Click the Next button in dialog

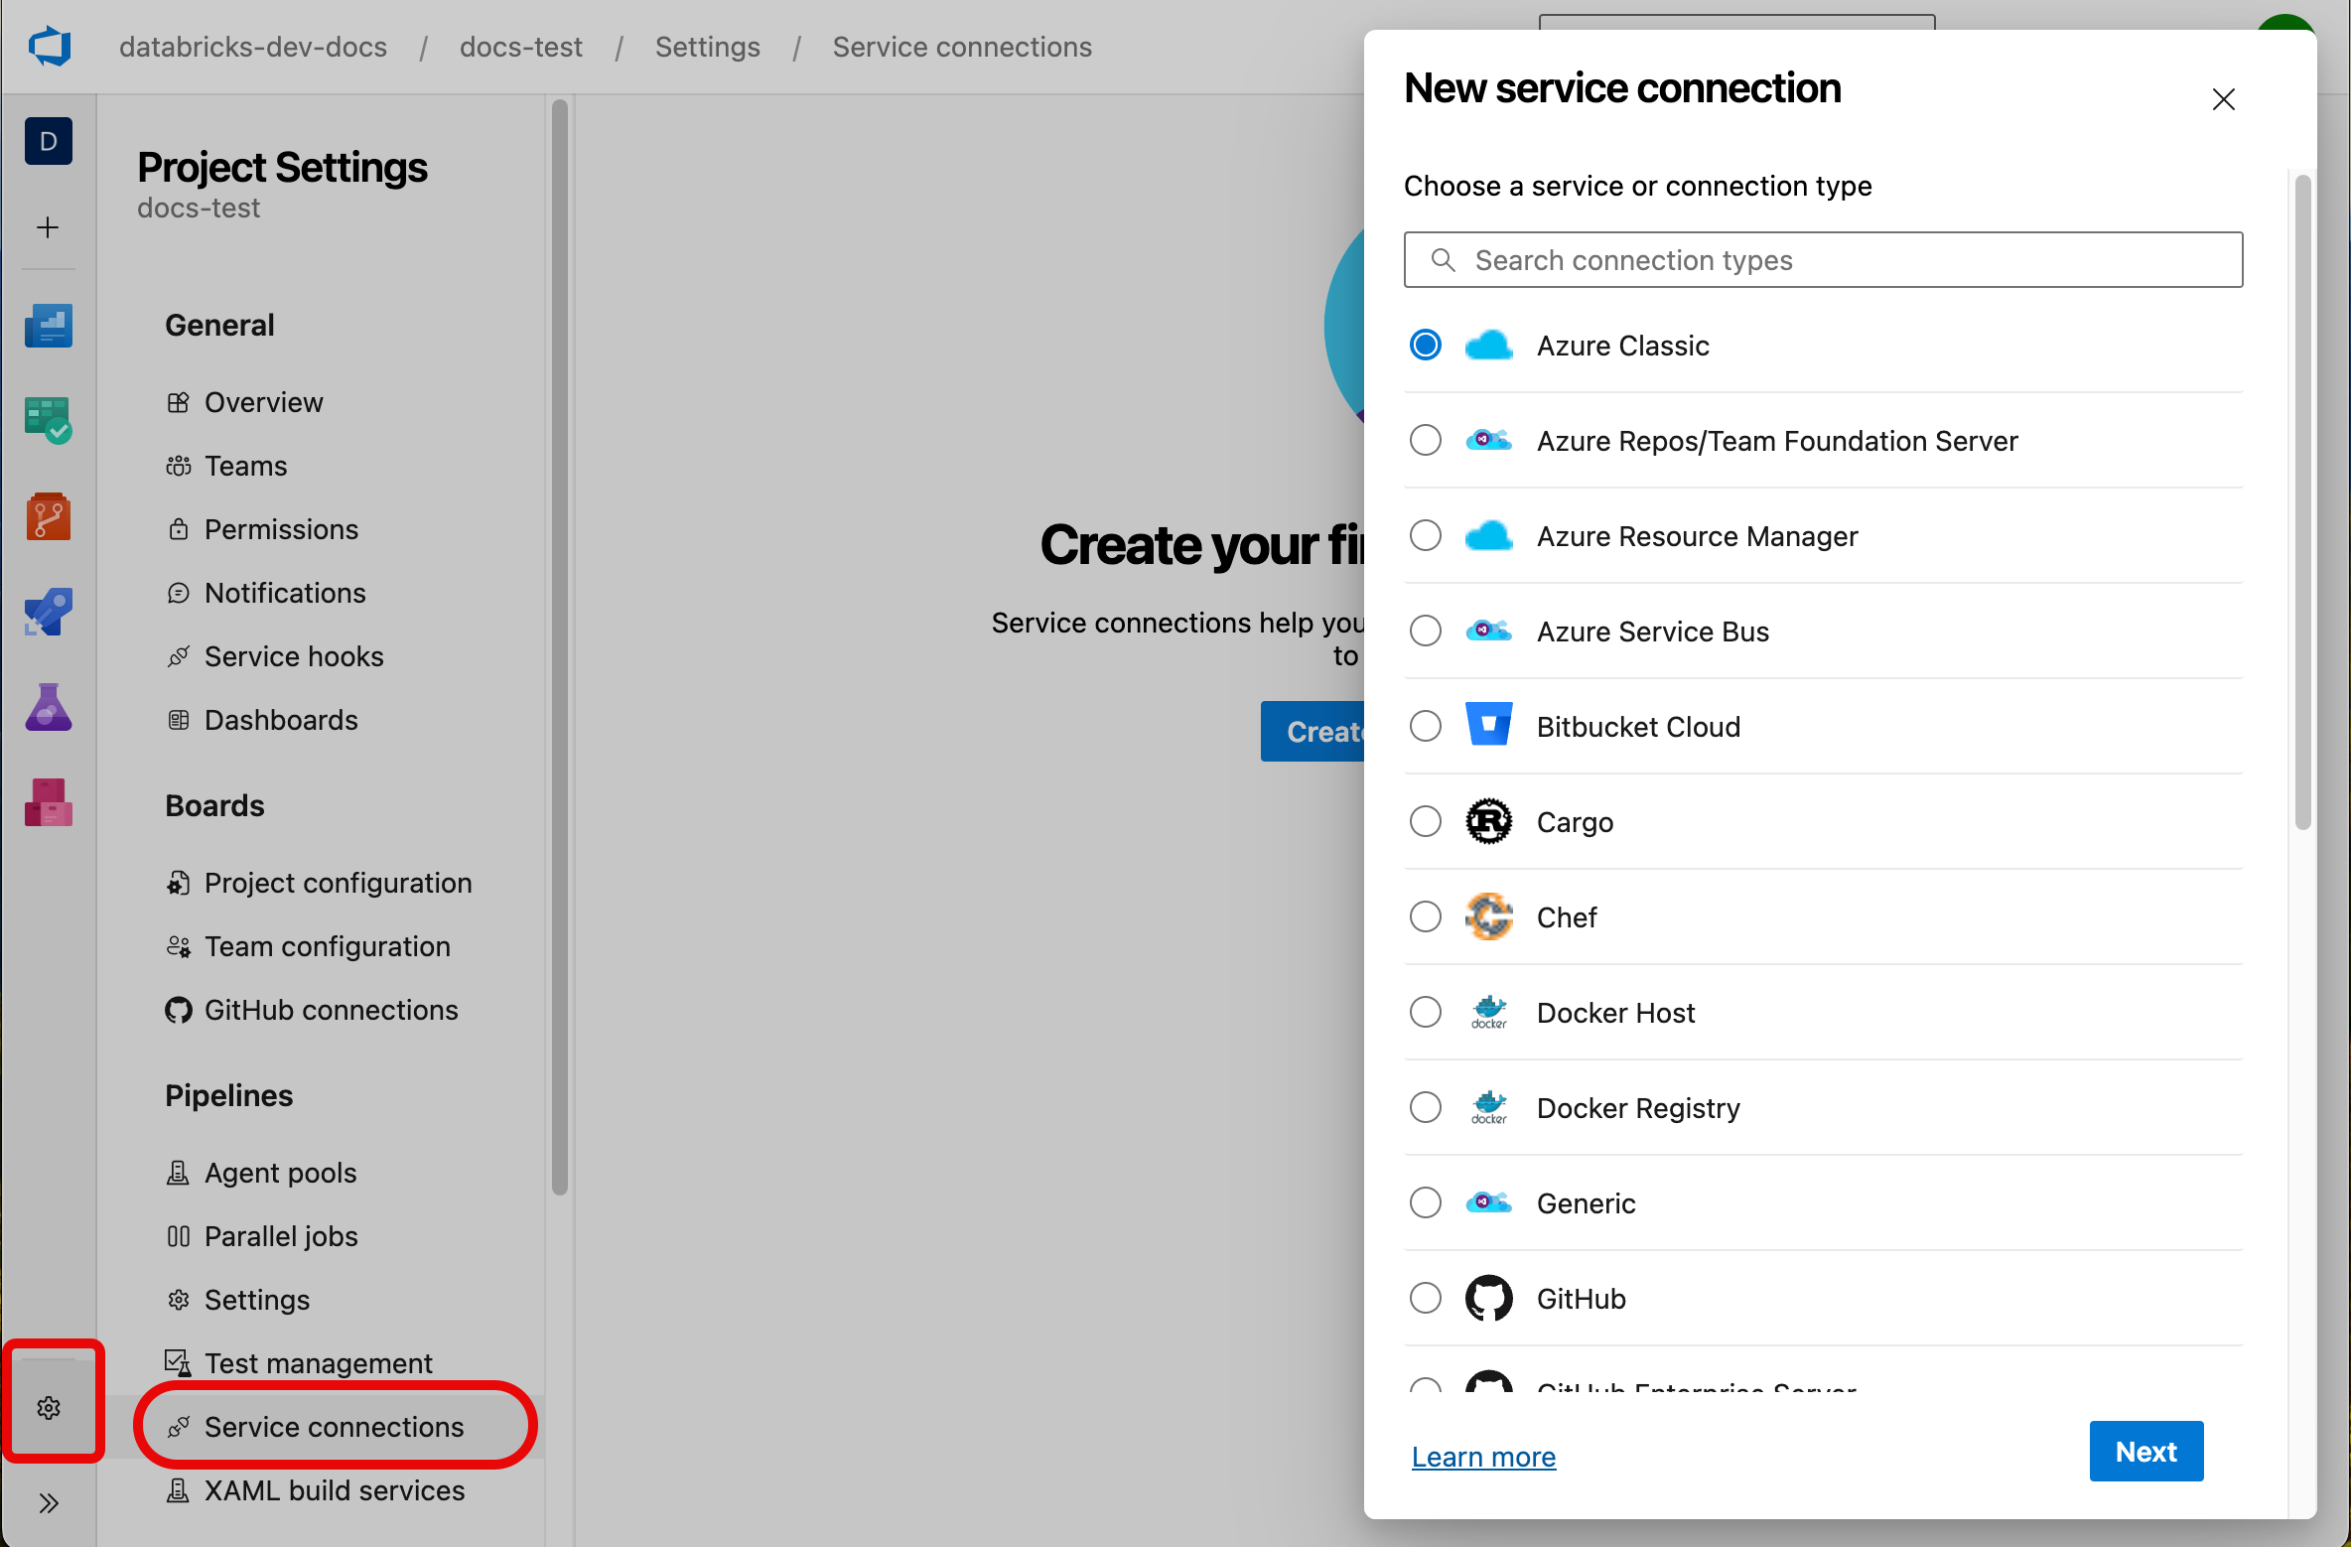2145,1451
